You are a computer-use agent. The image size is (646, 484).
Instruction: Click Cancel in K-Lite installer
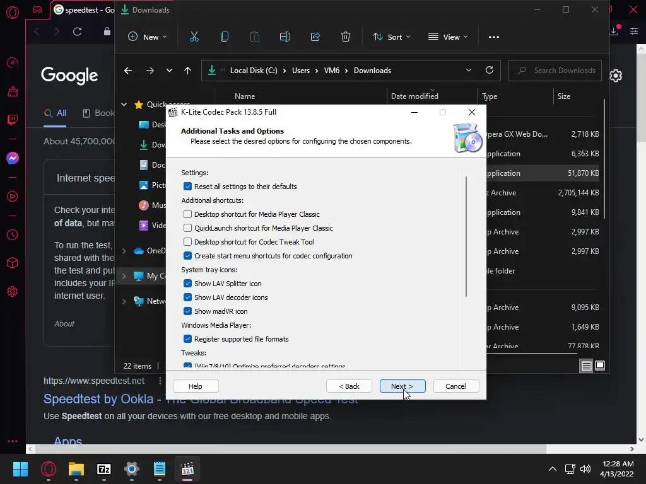tap(455, 386)
